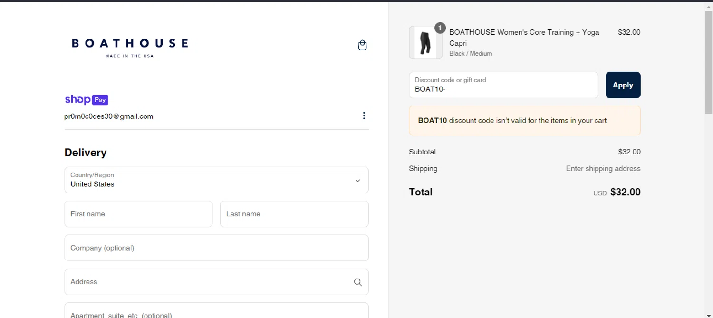
Task: Expand the Country/Region dropdown
Action: click(216, 180)
